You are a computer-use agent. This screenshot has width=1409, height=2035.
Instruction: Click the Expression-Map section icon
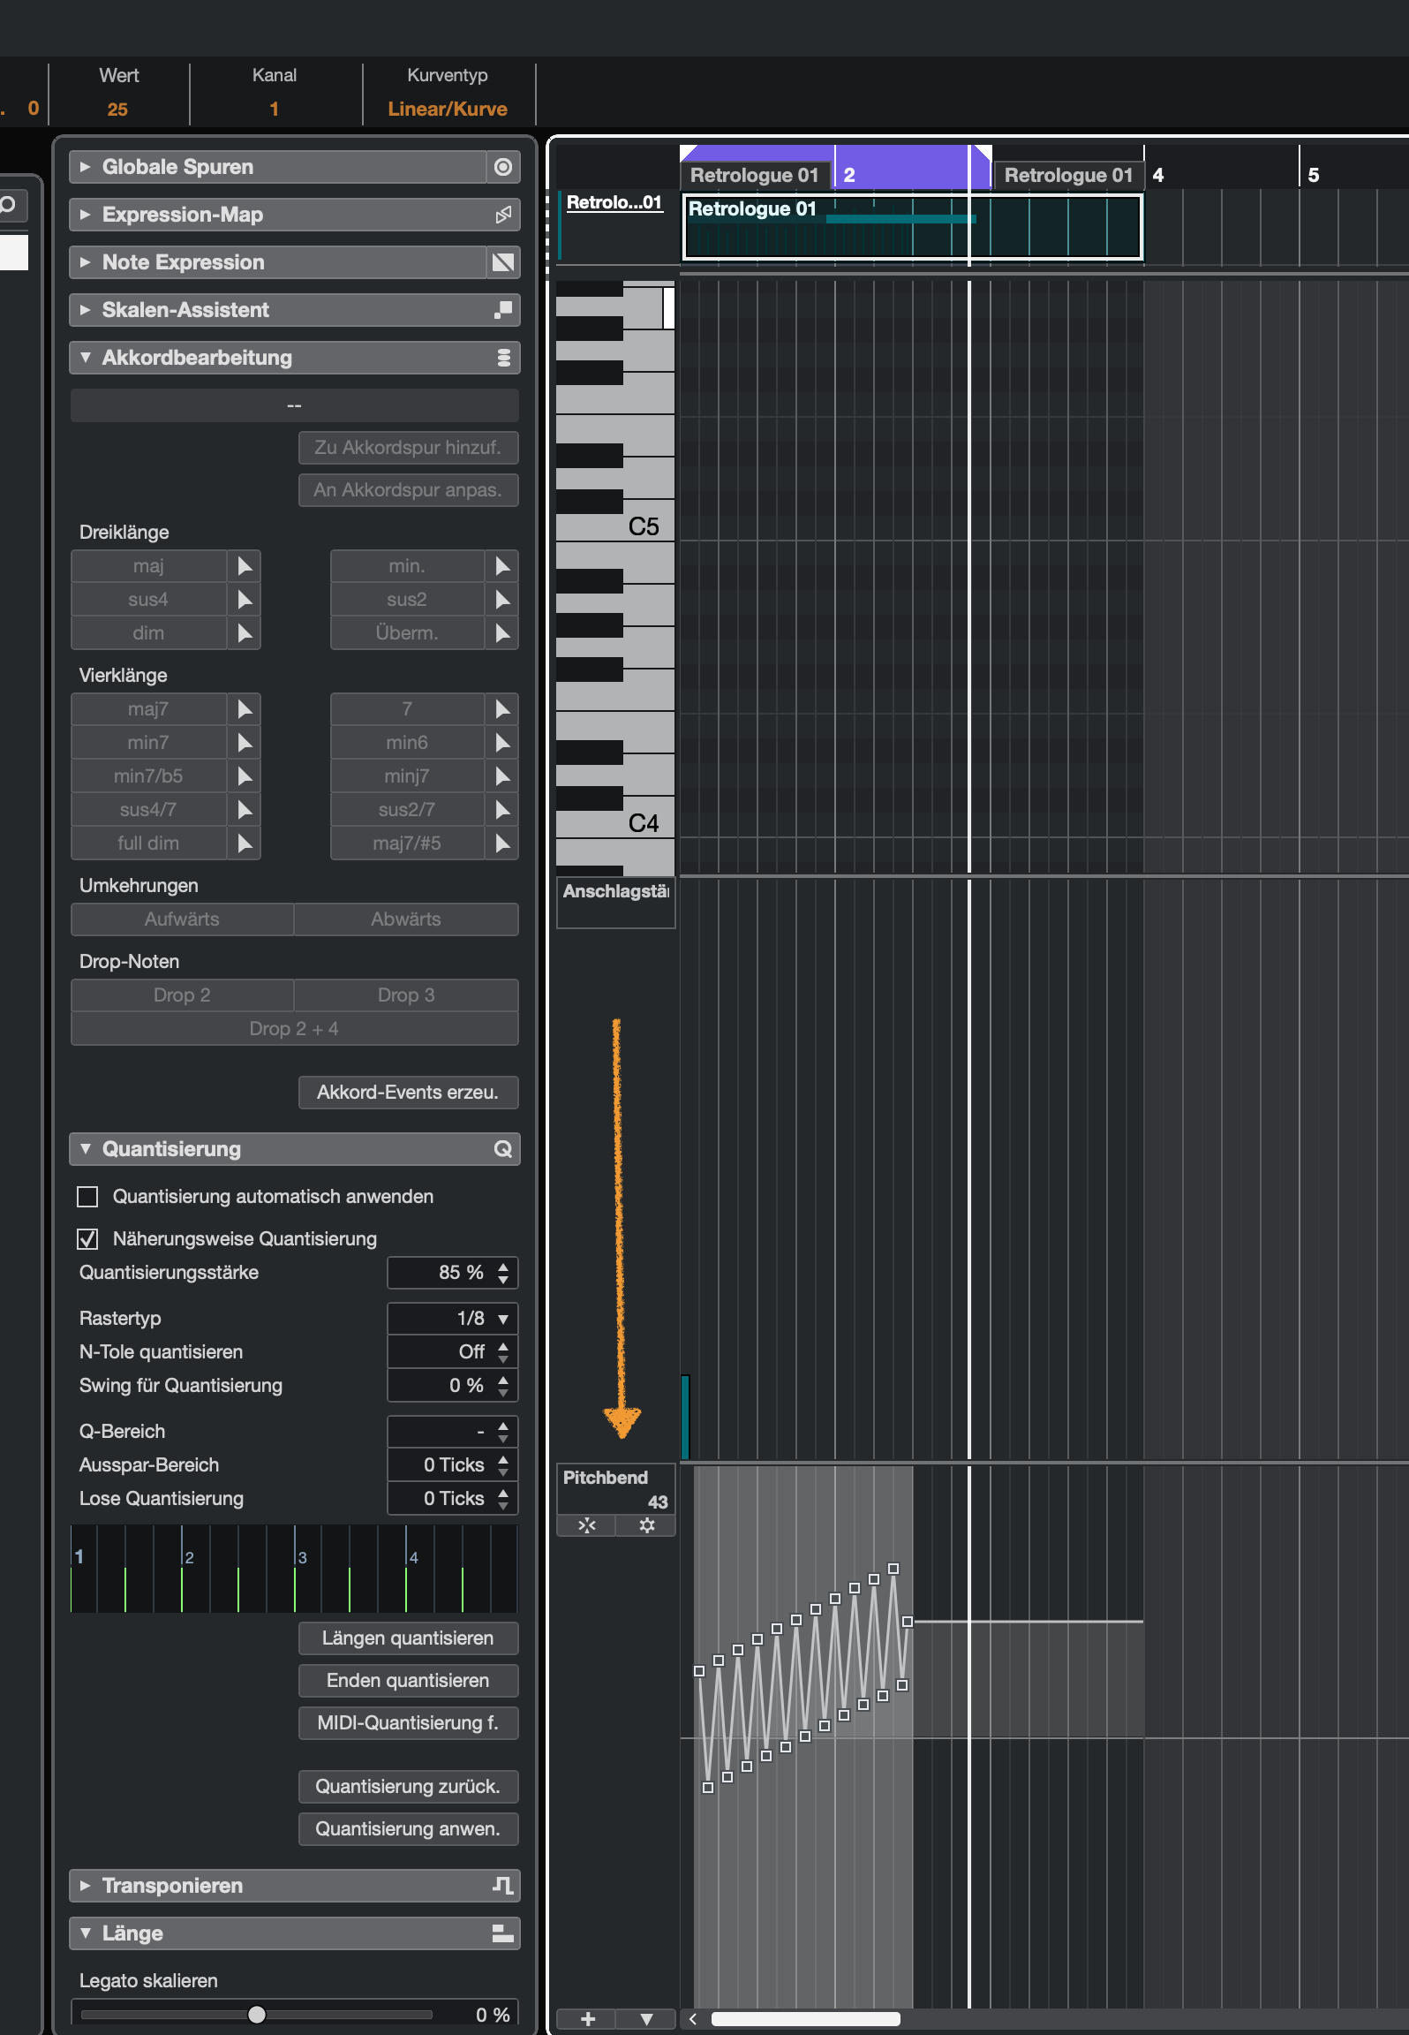pyautogui.click(x=502, y=215)
